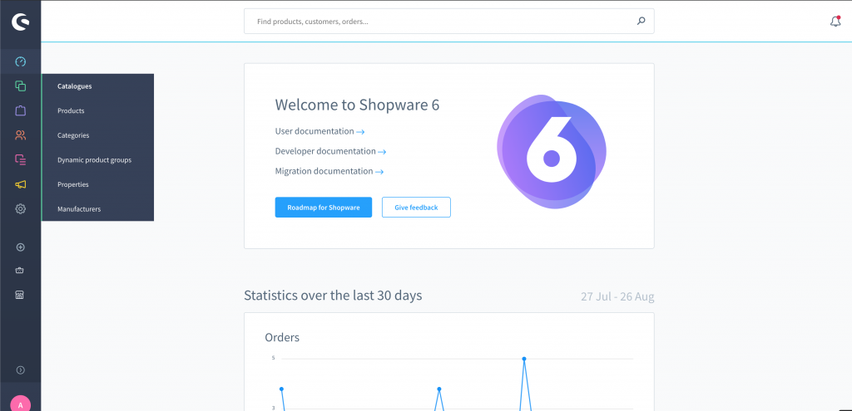Open the Dashboard speedometer icon

[x=21, y=61]
